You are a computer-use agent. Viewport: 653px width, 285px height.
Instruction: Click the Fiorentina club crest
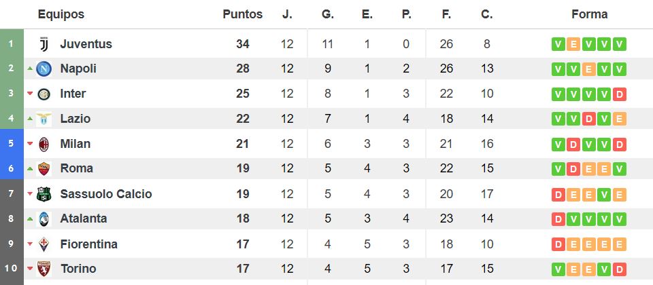44,244
